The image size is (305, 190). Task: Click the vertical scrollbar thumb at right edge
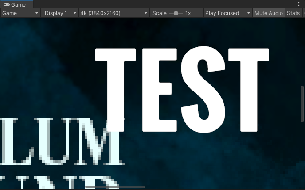pyautogui.click(x=303, y=103)
